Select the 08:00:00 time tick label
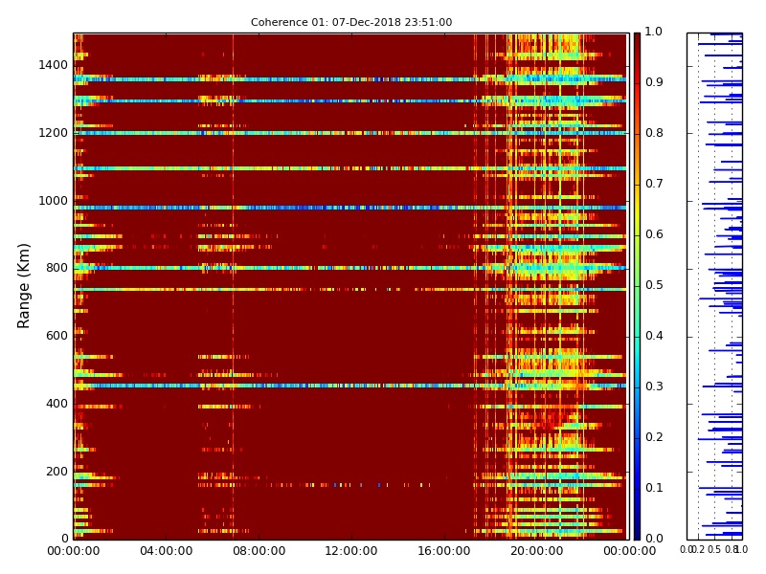766x574 pixels. [x=259, y=551]
